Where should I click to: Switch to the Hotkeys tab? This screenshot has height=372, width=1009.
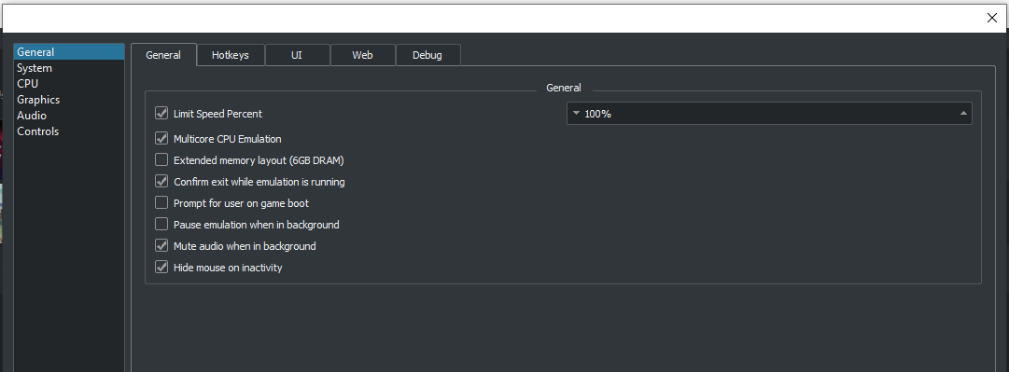point(231,55)
